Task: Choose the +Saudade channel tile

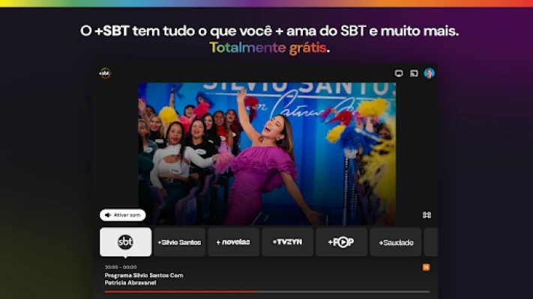Action: pos(395,242)
